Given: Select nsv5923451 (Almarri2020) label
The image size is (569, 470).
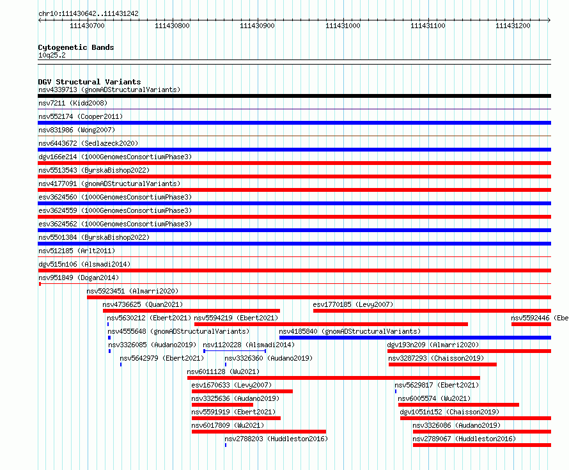Looking at the screenshot, I should click(132, 291).
